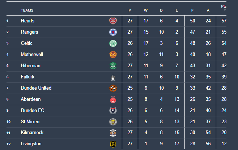Image resolution: width=238 pixels, height=150 pixels.
Task: Open the Dundee FC team link
Action: [33, 111]
